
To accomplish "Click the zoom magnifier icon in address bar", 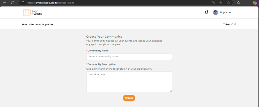I will [x=221, y=3].
